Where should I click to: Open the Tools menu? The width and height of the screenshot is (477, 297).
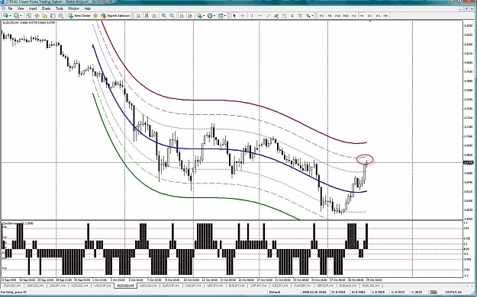click(60, 8)
